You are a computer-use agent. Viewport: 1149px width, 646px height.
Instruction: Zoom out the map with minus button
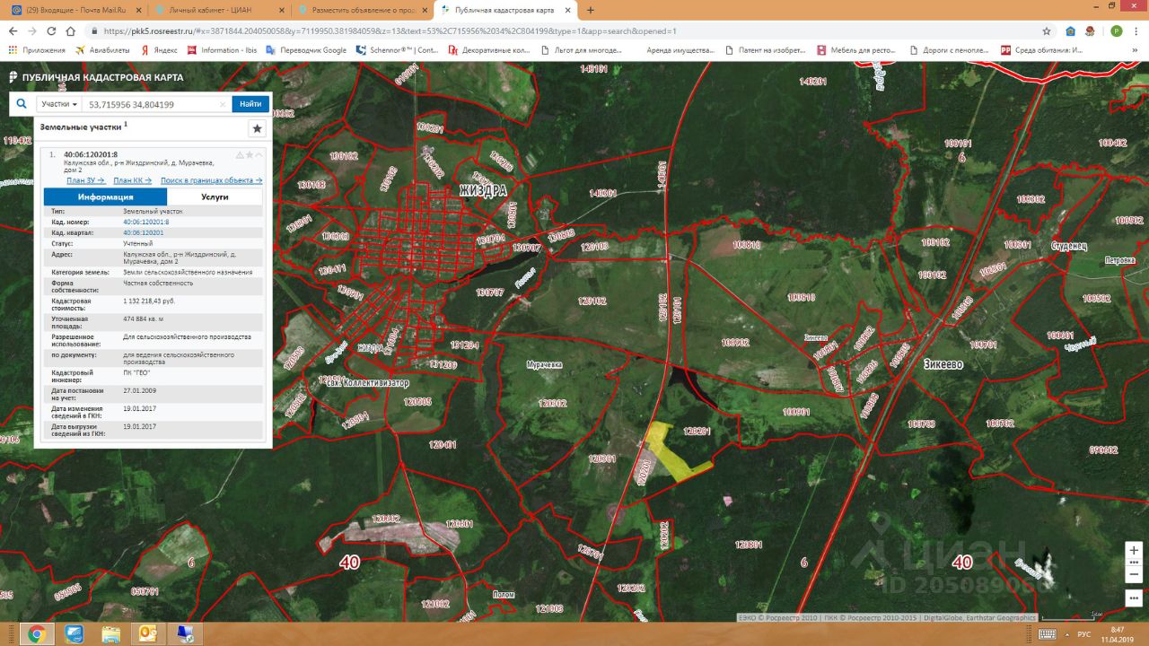coord(1134,574)
